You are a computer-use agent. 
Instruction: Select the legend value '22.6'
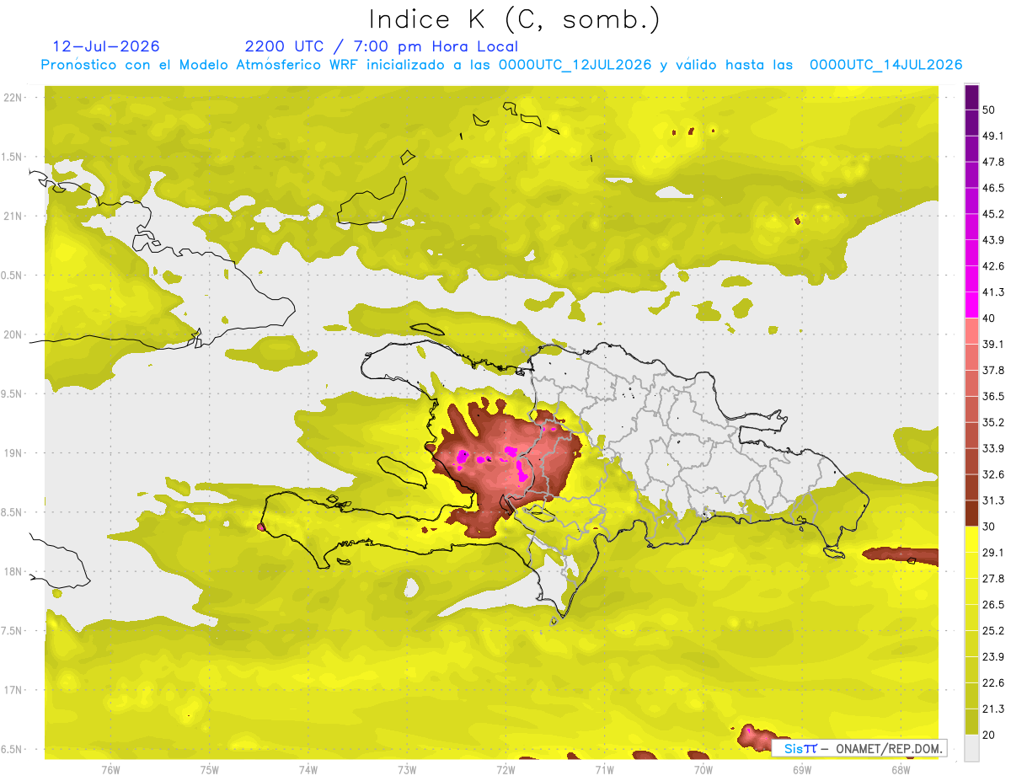[993, 683]
